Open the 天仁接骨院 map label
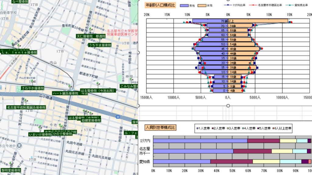Screen dimensions: 312x175 click(x=84, y=36)
